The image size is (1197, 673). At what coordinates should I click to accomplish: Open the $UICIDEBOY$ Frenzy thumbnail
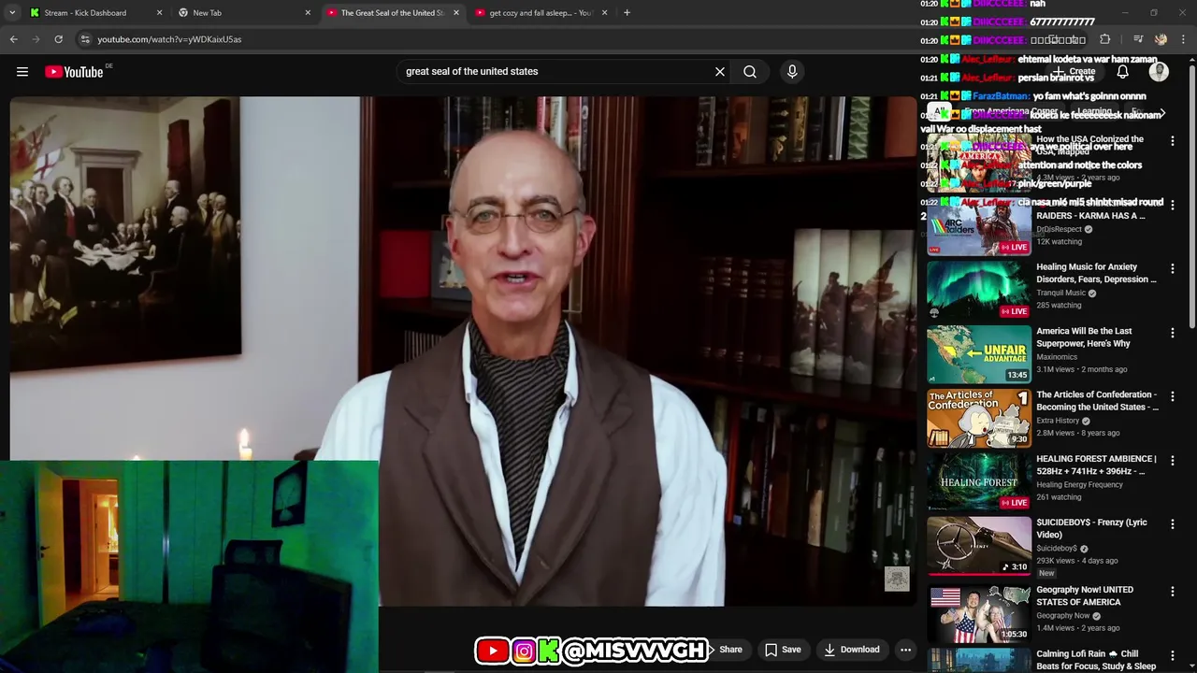coord(979,546)
